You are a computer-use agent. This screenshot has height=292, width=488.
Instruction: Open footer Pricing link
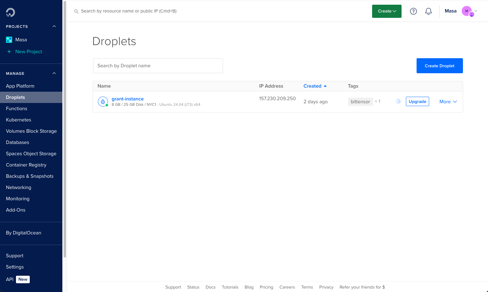click(x=266, y=287)
